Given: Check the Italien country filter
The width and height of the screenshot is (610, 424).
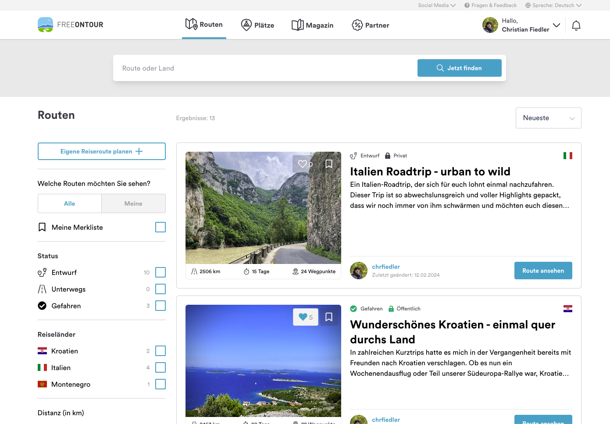Looking at the screenshot, I should [x=161, y=367].
